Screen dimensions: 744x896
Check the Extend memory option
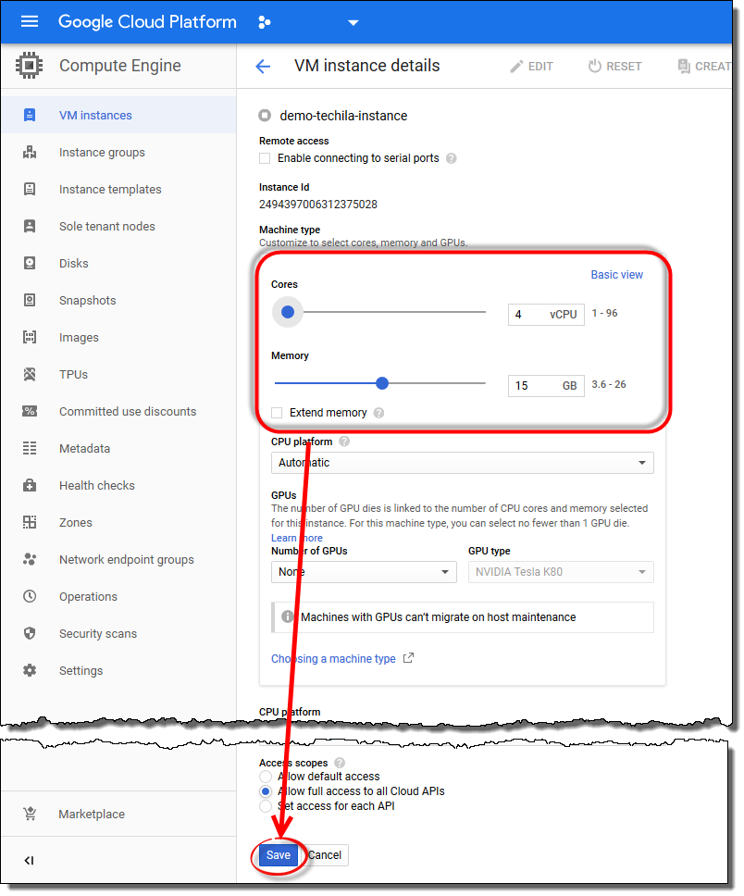(277, 413)
